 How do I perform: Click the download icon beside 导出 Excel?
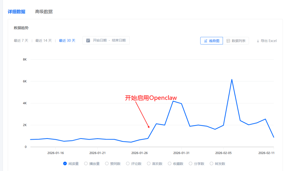[258, 41]
